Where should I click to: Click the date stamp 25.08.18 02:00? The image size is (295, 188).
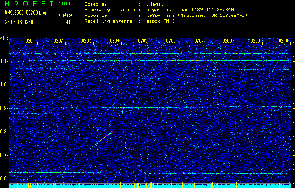pyautogui.click(x=20, y=22)
